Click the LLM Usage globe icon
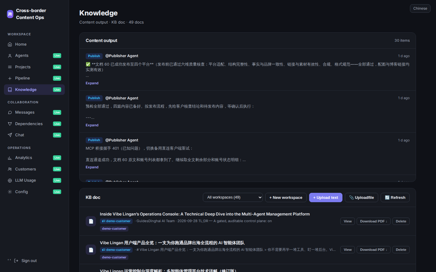This screenshot has width=436, height=272. tap(10, 181)
